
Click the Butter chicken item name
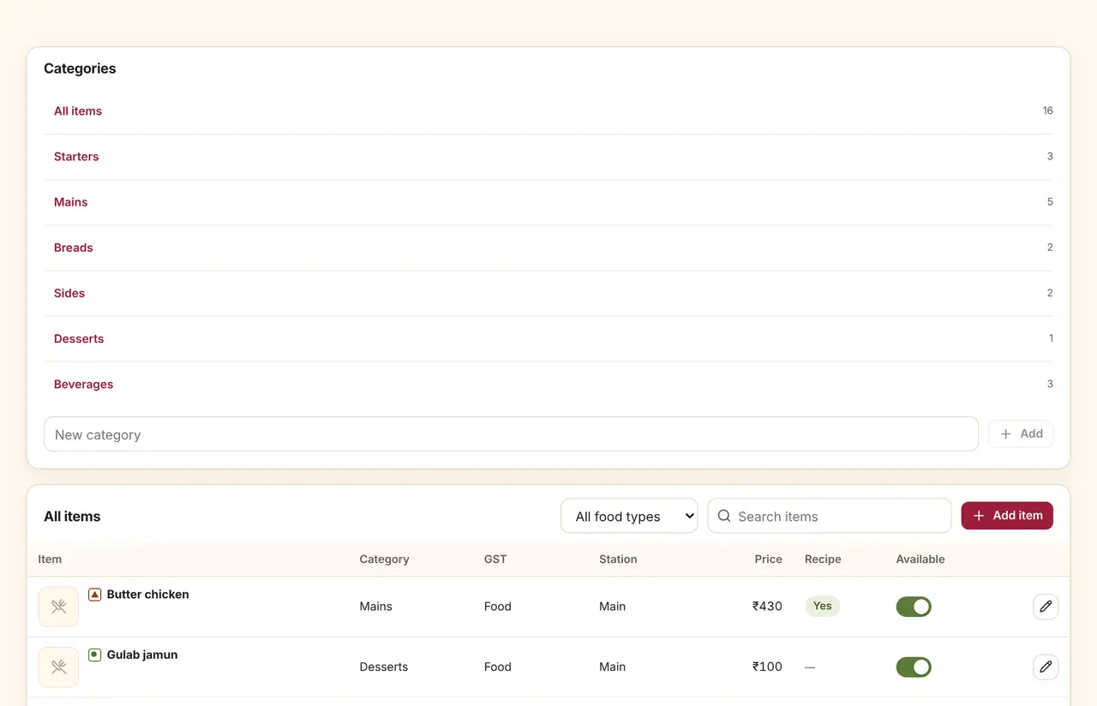[x=148, y=595]
